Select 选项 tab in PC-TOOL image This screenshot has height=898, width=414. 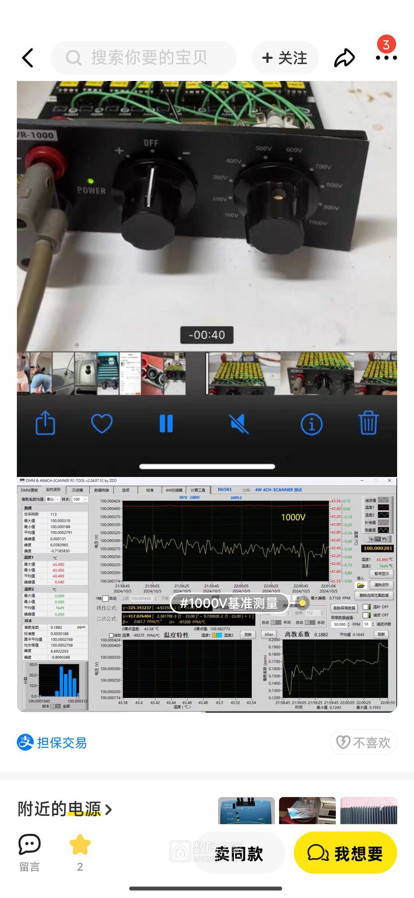tap(126, 490)
